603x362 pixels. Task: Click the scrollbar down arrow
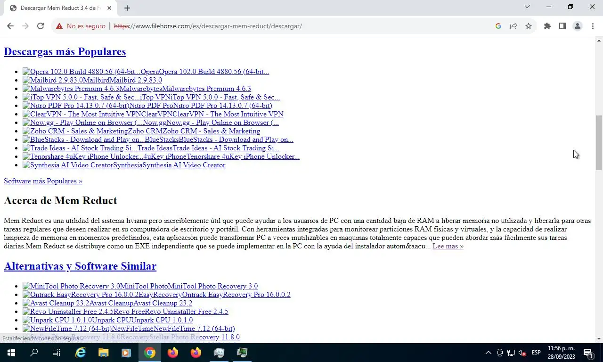coord(599,339)
